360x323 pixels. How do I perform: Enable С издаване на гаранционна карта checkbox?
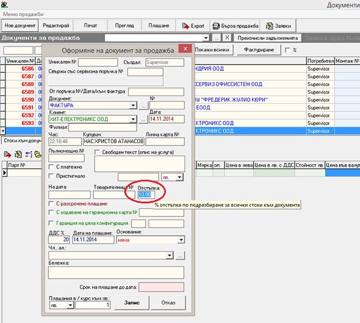tap(51, 212)
